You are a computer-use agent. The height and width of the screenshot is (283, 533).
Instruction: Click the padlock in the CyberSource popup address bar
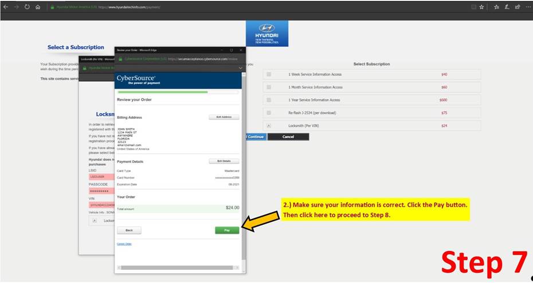pyautogui.click(x=120, y=59)
